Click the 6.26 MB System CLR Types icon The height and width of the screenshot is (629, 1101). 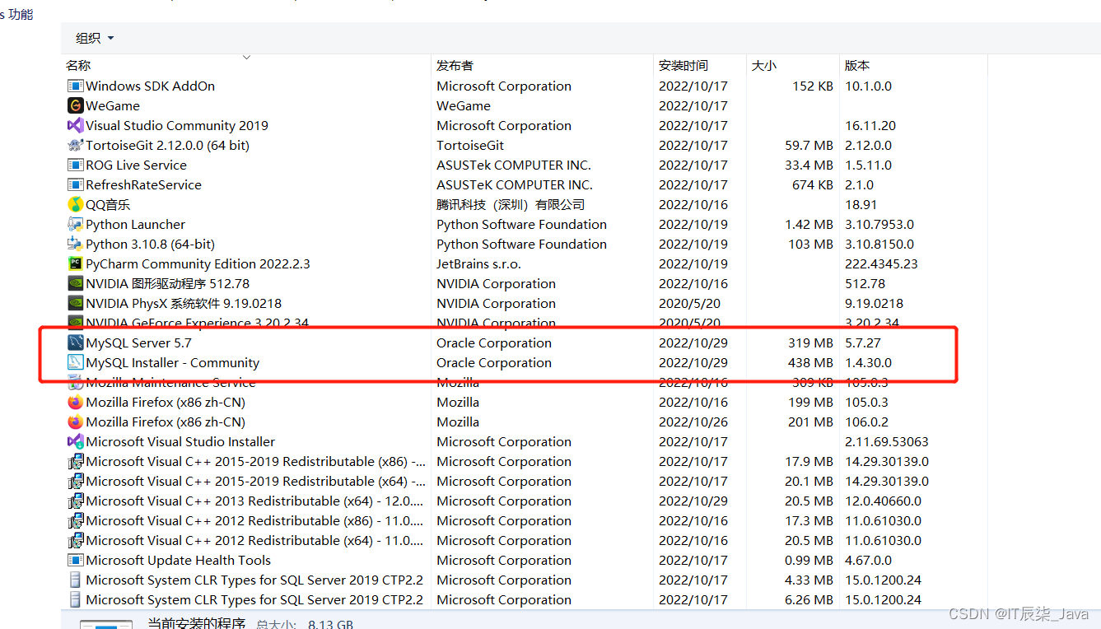(x=75, y=599)
